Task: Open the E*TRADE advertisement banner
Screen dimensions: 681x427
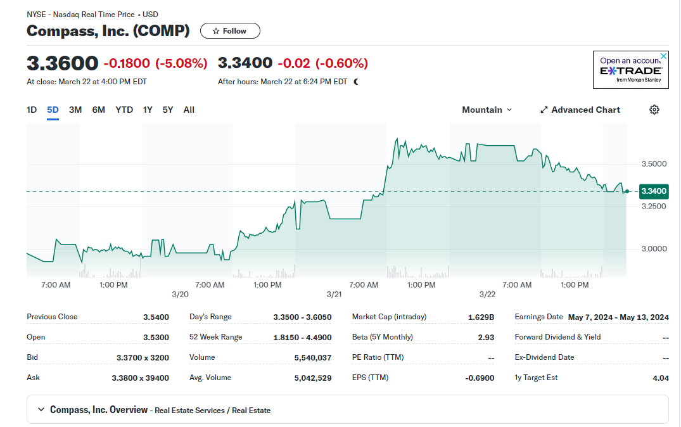Action: pyautogui.click(x=630, y=70)
